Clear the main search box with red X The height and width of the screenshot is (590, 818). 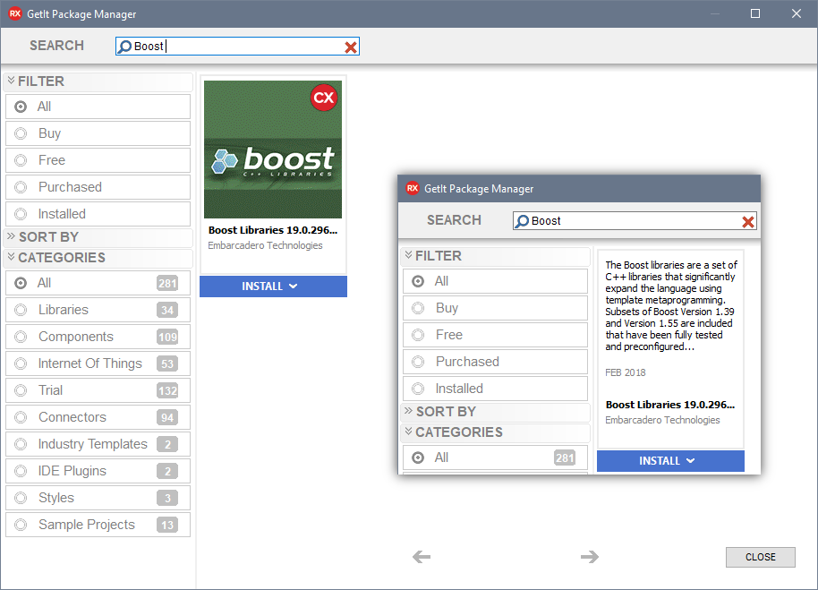click(351, 47)
